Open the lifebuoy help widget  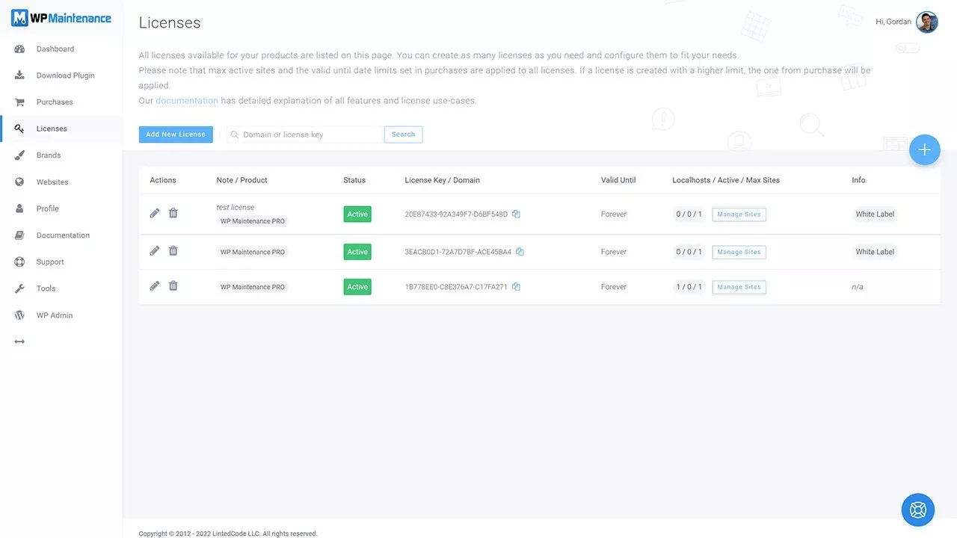click(x=917, y=510)
